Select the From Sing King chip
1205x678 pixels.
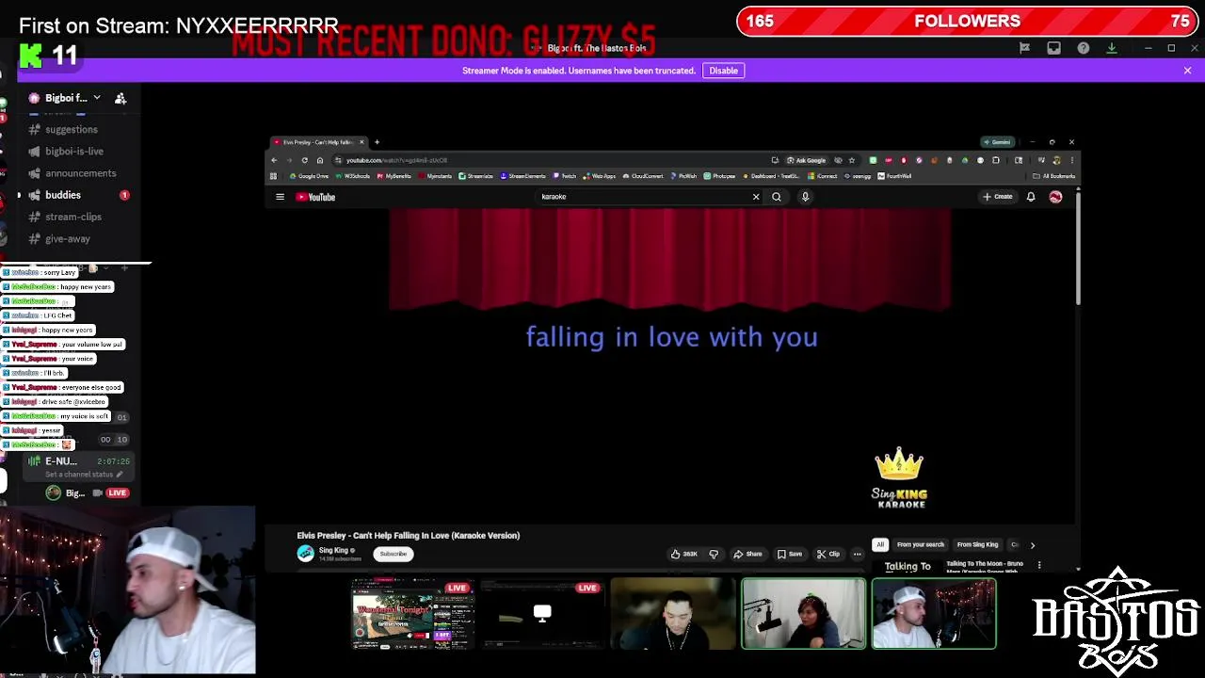tap(977, 545)
